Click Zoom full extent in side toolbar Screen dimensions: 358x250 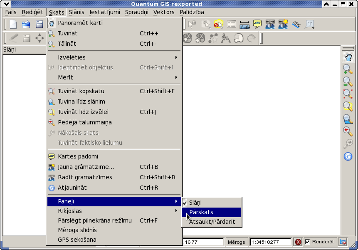pos(348,94)
